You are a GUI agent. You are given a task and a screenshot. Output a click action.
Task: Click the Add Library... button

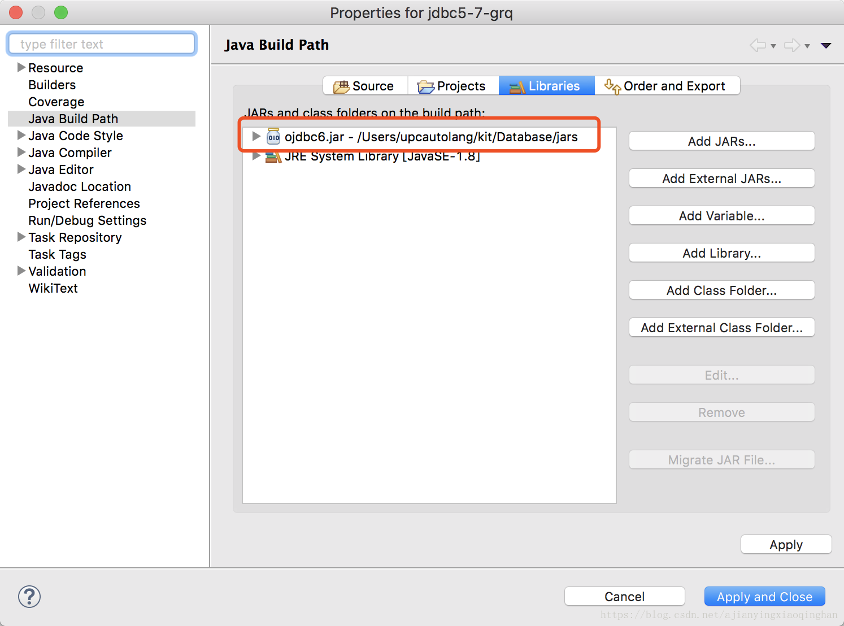coord(721,253)
